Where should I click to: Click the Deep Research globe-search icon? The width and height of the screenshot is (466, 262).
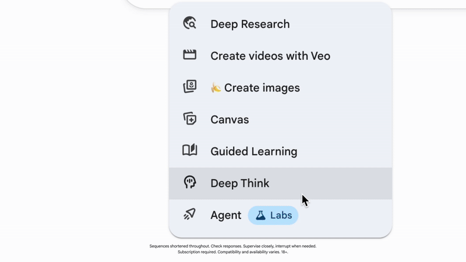[189, 24]
